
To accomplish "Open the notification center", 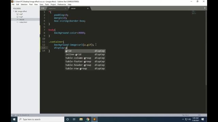I will click(x=203, y=119).
